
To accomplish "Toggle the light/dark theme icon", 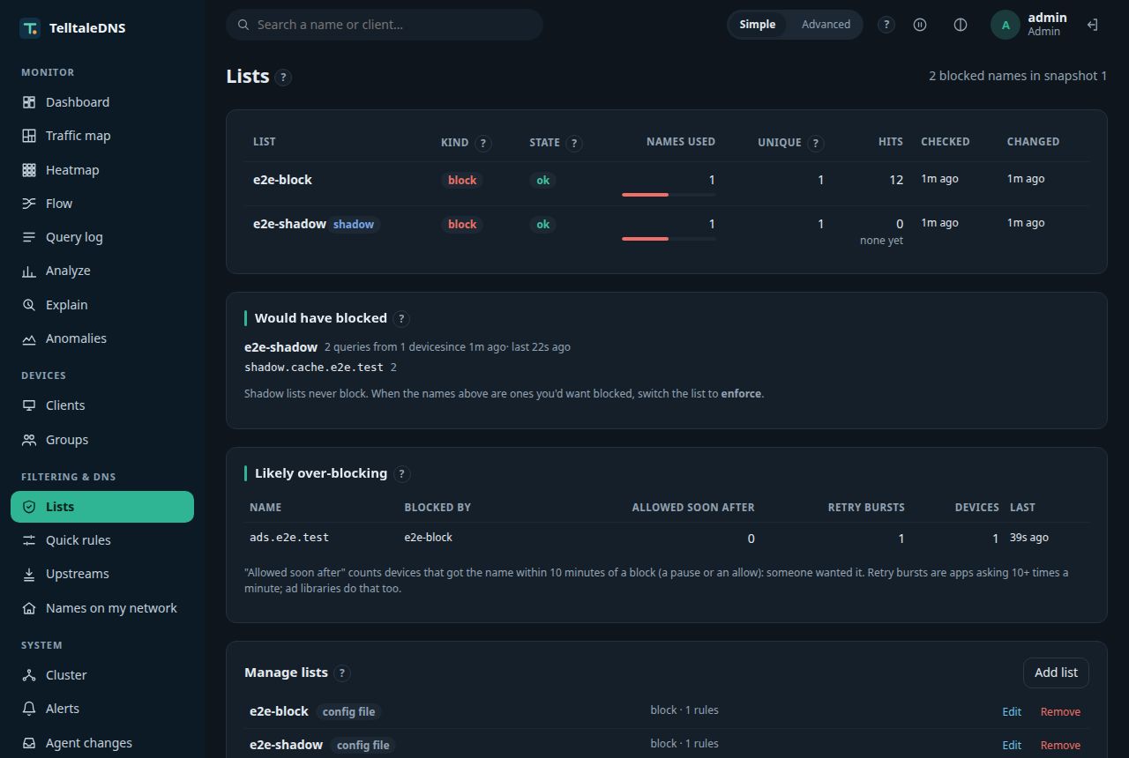I will [x=961, y=25].
